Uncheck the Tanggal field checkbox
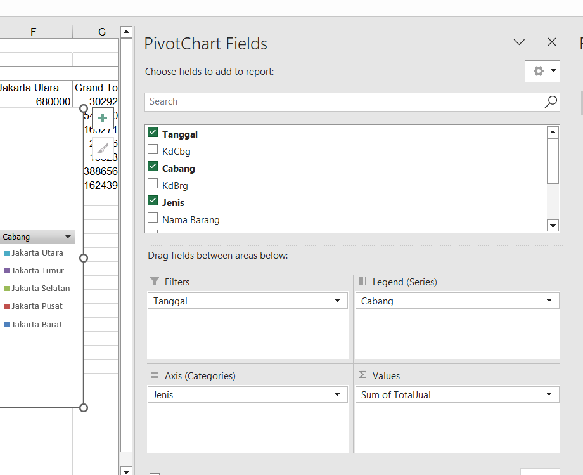583x475 pixels. point(153,133)
